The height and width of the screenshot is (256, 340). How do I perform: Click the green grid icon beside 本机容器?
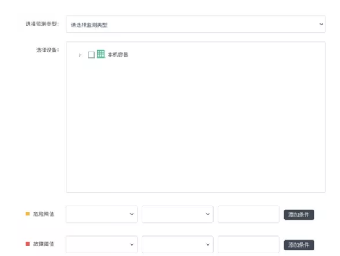tap(100, 54)
